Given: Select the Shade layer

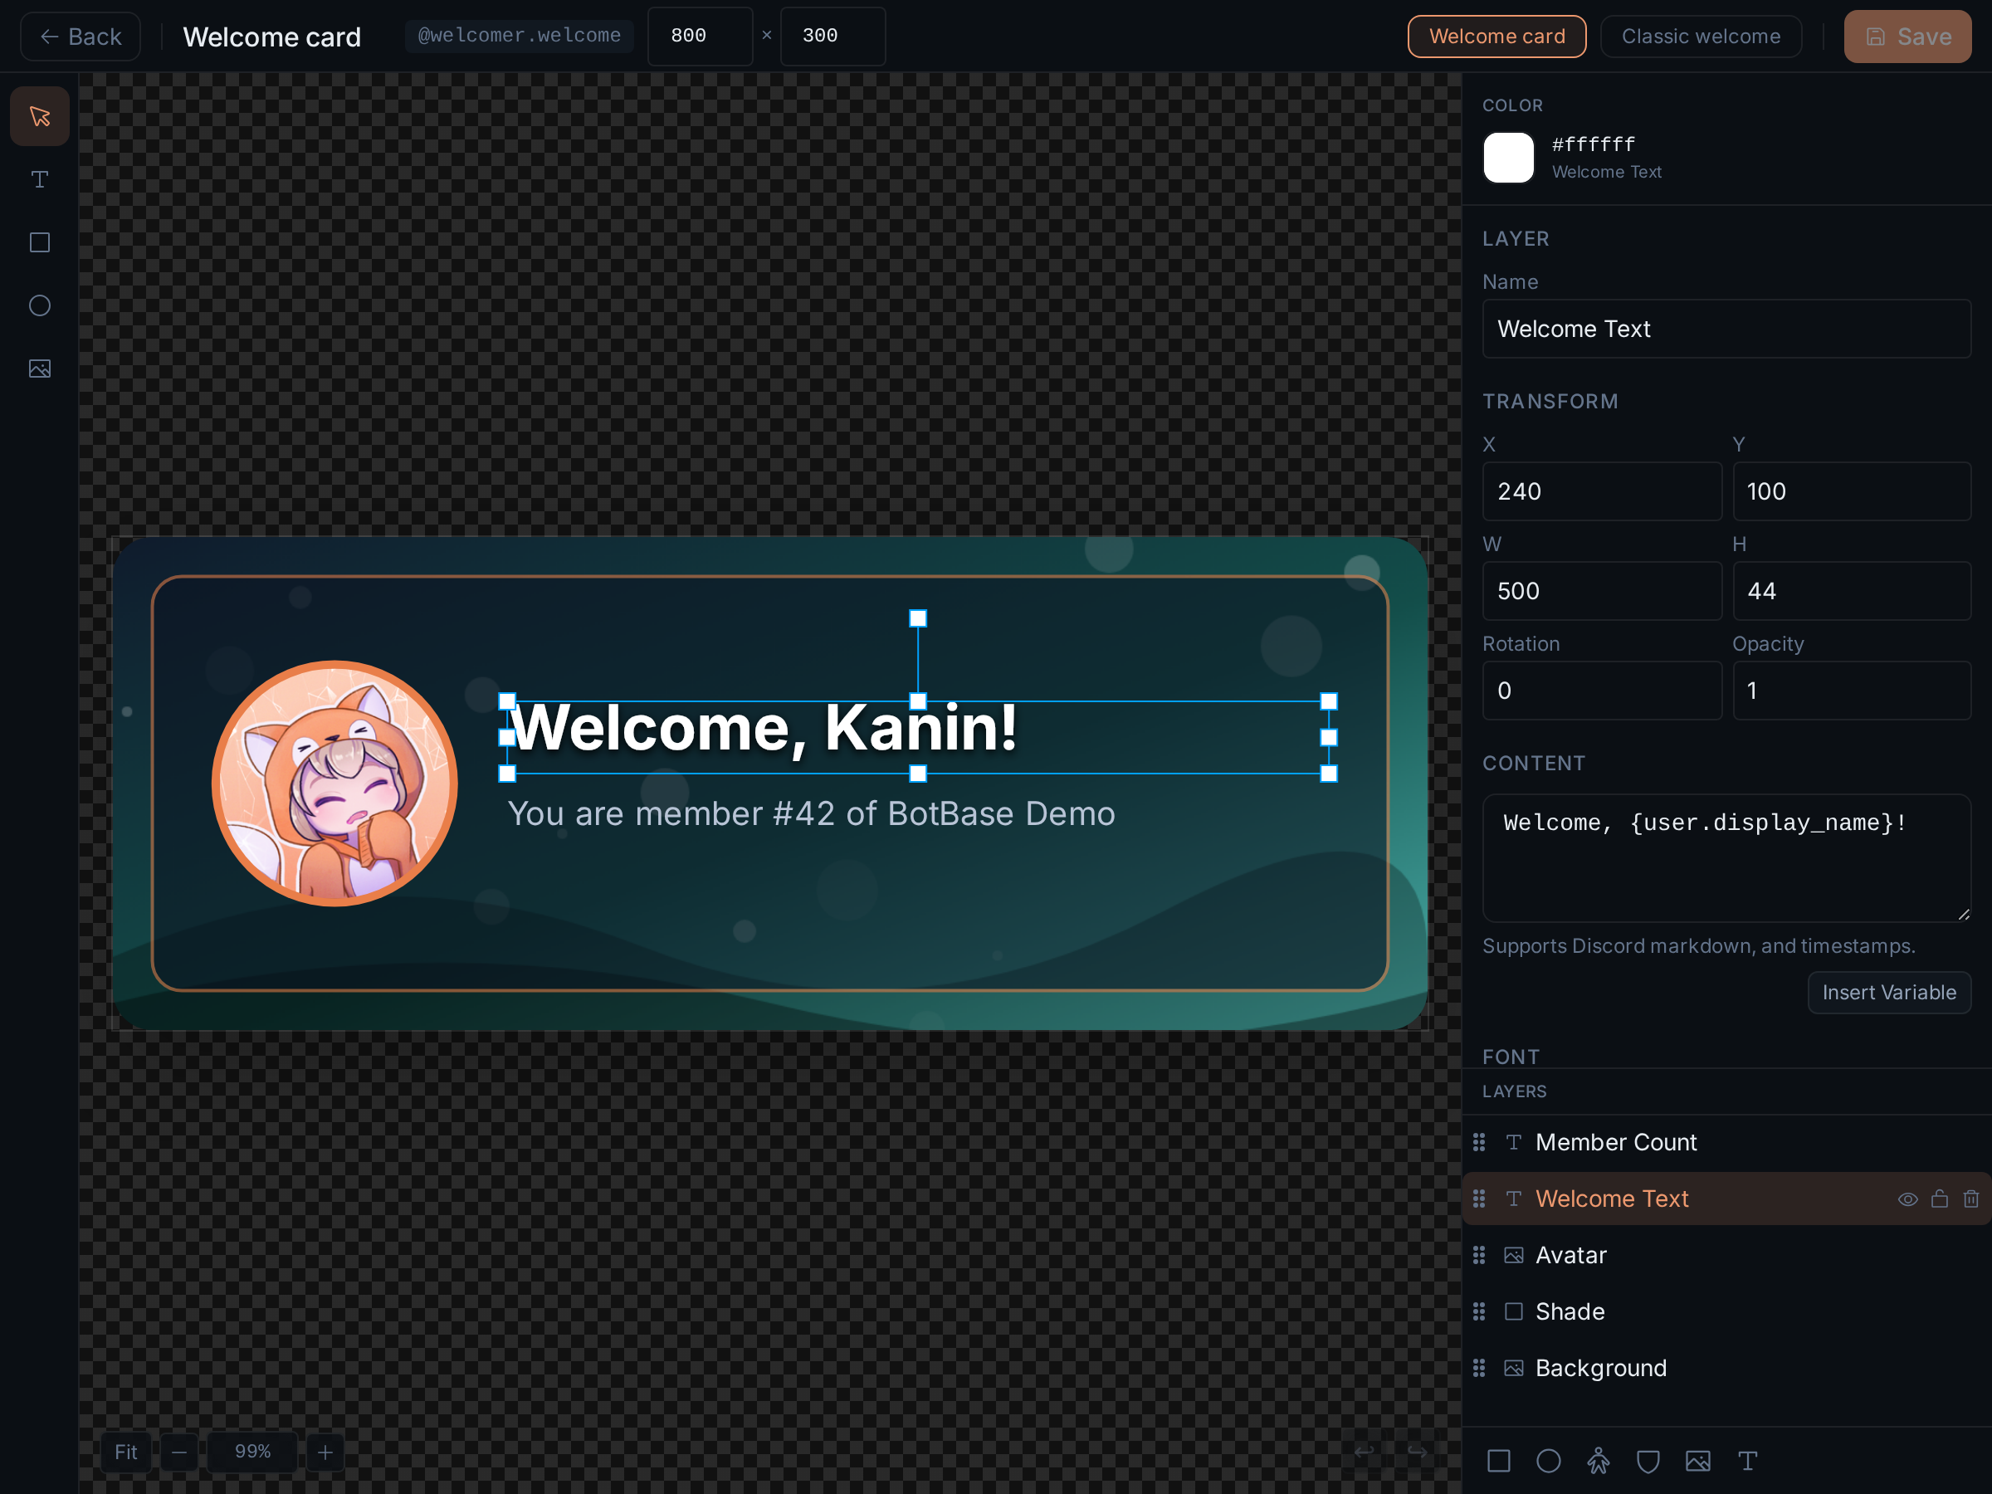Looking at the screenshot, I should click(1726, 1311).
